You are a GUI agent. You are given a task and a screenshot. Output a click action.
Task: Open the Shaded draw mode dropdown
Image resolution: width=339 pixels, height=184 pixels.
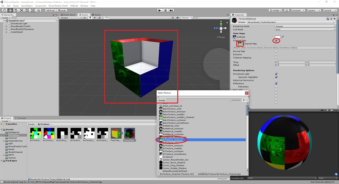[x=71, y=18]
